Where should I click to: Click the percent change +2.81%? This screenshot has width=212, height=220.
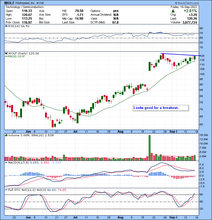190,11
